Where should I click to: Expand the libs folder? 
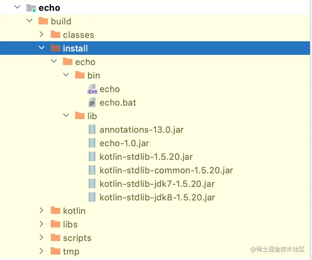42,224
